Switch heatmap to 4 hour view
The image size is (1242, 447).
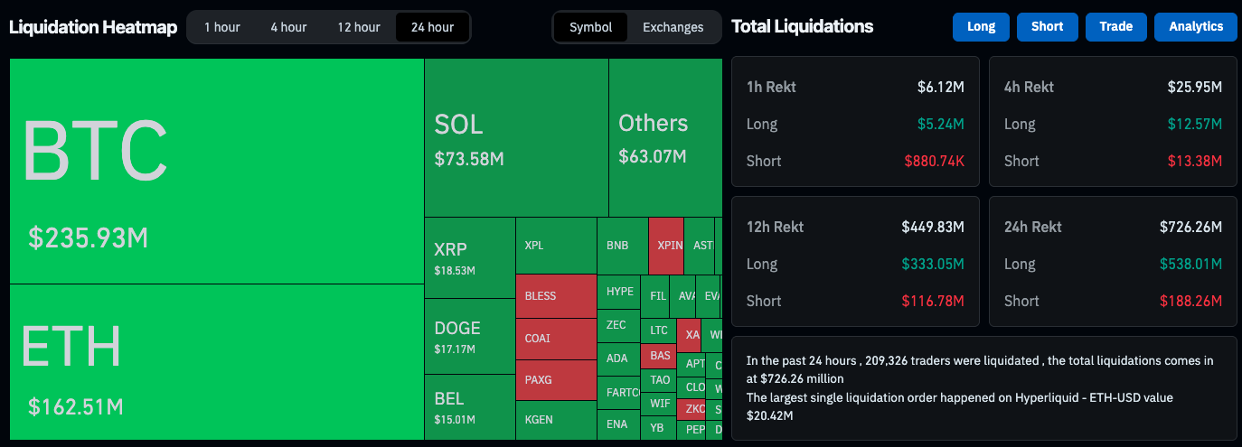(x=288, y=27)
